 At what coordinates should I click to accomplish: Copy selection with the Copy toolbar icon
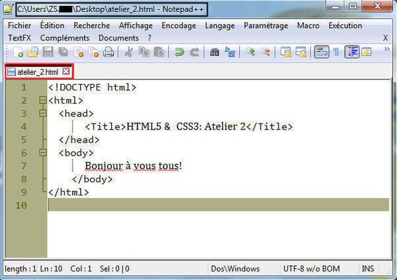point(144,52)
